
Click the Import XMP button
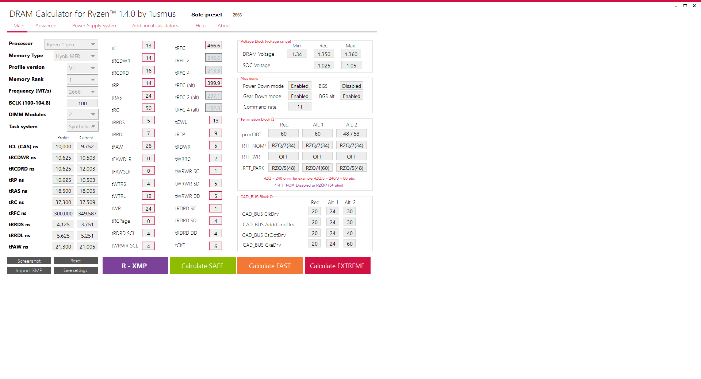[29, 270]
